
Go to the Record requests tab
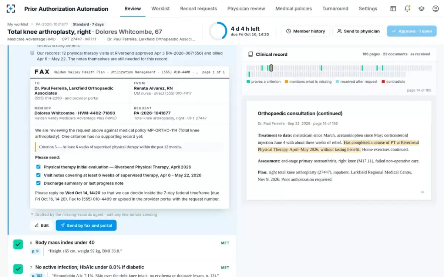point(198,8)
